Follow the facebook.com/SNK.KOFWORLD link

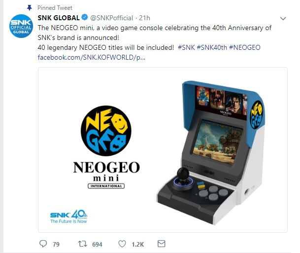click(92, 57)
